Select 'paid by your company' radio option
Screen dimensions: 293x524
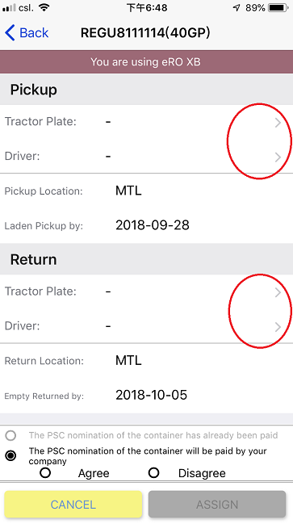[x=10, y=455]
